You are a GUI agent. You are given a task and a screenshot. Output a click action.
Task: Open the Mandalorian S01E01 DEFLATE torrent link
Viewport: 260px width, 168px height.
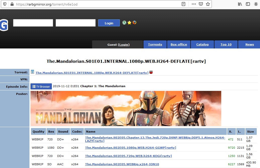92,73
